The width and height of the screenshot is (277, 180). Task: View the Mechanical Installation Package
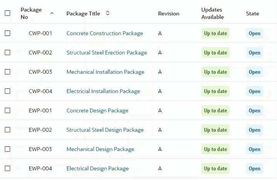coord(105,72)
